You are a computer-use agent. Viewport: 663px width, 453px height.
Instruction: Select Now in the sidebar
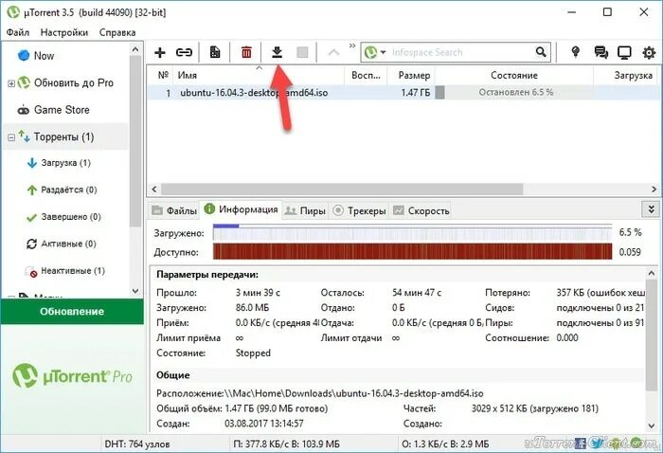[44, 56]
